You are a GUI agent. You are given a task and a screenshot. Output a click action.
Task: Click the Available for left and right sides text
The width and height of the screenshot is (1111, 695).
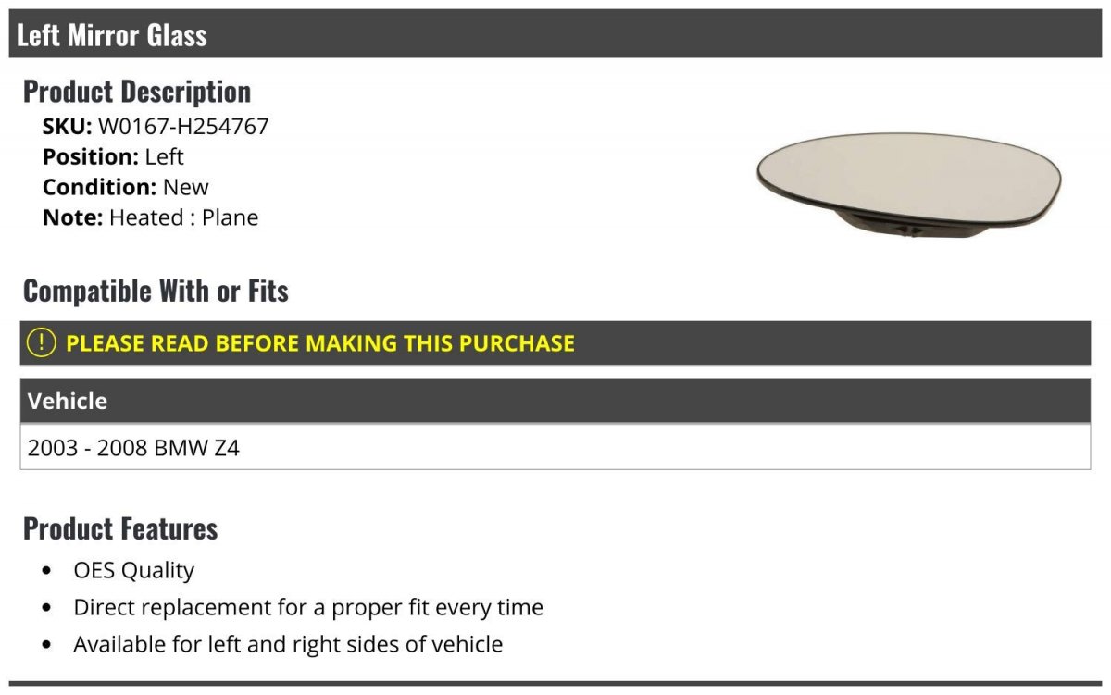(x=288, y=643)
